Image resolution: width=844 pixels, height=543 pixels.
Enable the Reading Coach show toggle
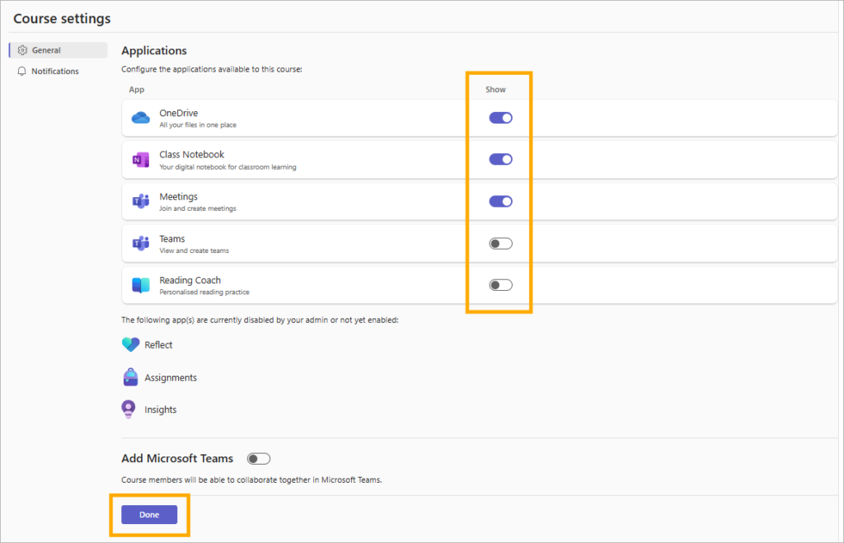click(x=500, y=285)
